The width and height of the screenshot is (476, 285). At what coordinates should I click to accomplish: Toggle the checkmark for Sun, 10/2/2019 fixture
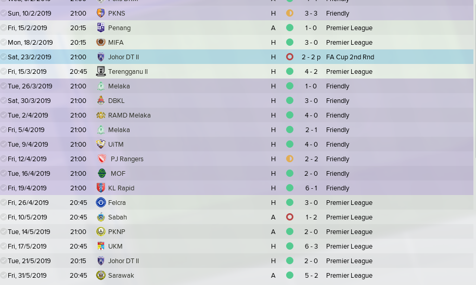pyautogui.click(x=4, y=13)
